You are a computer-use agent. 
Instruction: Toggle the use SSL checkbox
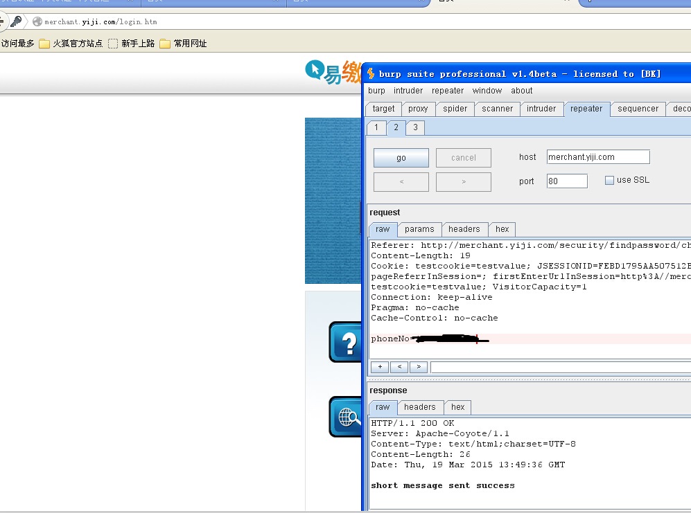point(609,180)
